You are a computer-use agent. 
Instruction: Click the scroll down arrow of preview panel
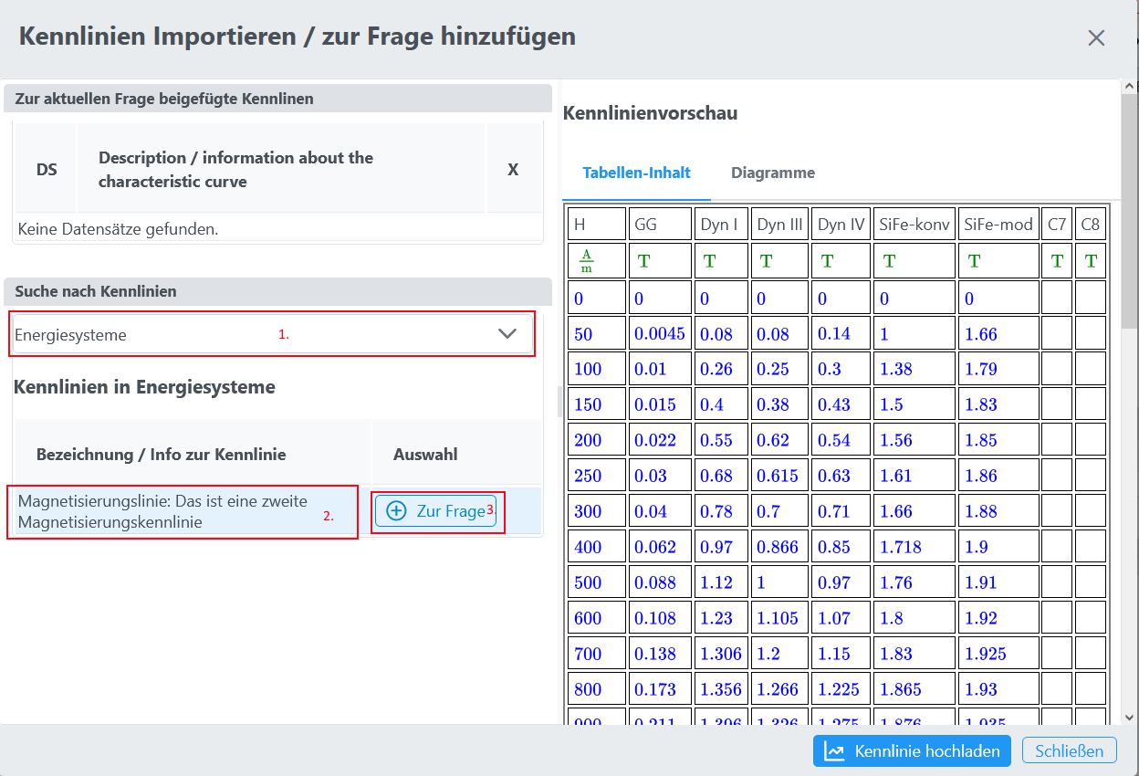coord(1130,718)
